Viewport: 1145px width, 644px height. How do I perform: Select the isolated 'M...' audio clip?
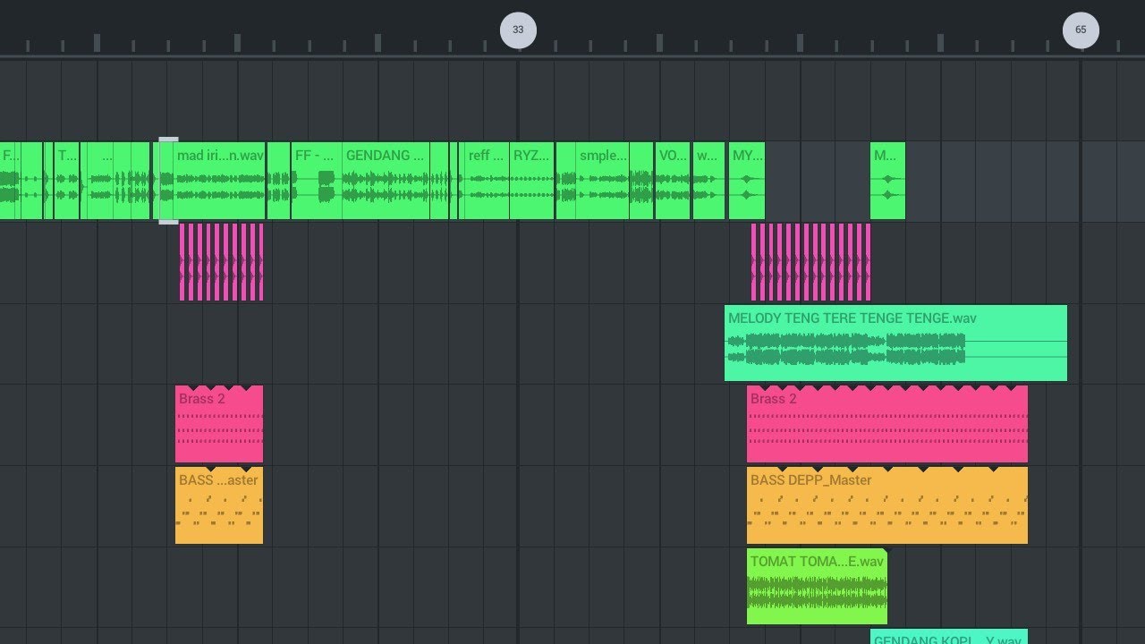[887, 180]
